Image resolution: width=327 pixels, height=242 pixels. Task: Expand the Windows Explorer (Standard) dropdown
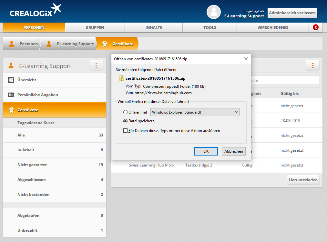pos(195,112)
